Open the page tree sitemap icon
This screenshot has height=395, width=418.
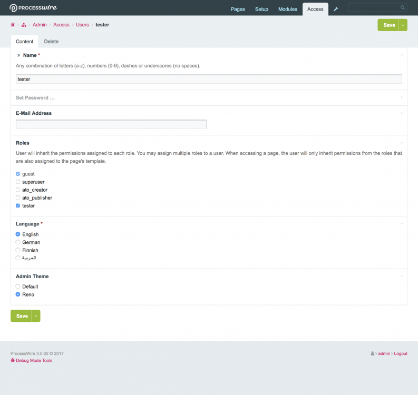click(24, 25)
